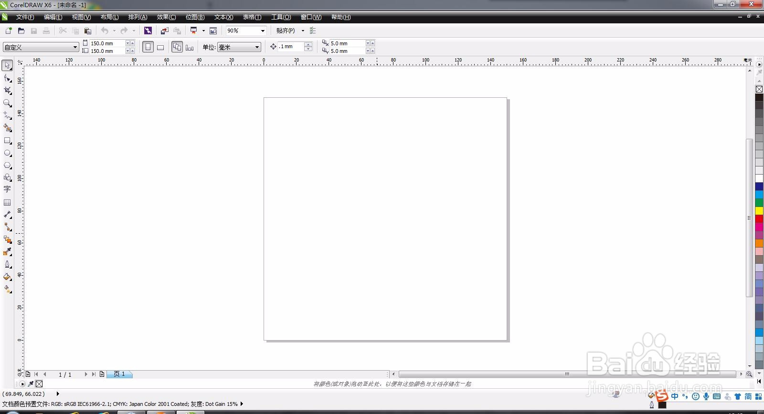Select the Polygon tool
This screenshot has height=414, width=764.
click(7, 166)
